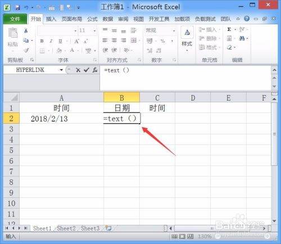The image size is (281, 244).
Task: Open the Insert Function fx dialog
Action: point(95,70)
